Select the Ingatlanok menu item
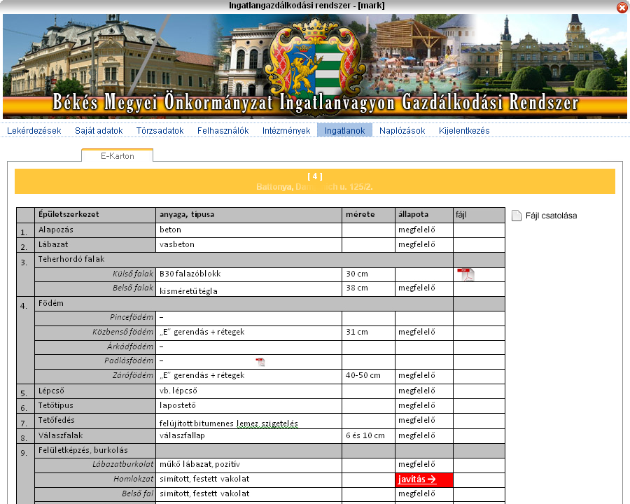 click(344, 130)
